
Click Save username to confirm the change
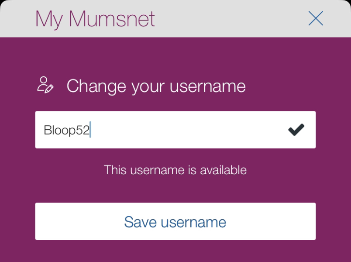click(175, 221)
